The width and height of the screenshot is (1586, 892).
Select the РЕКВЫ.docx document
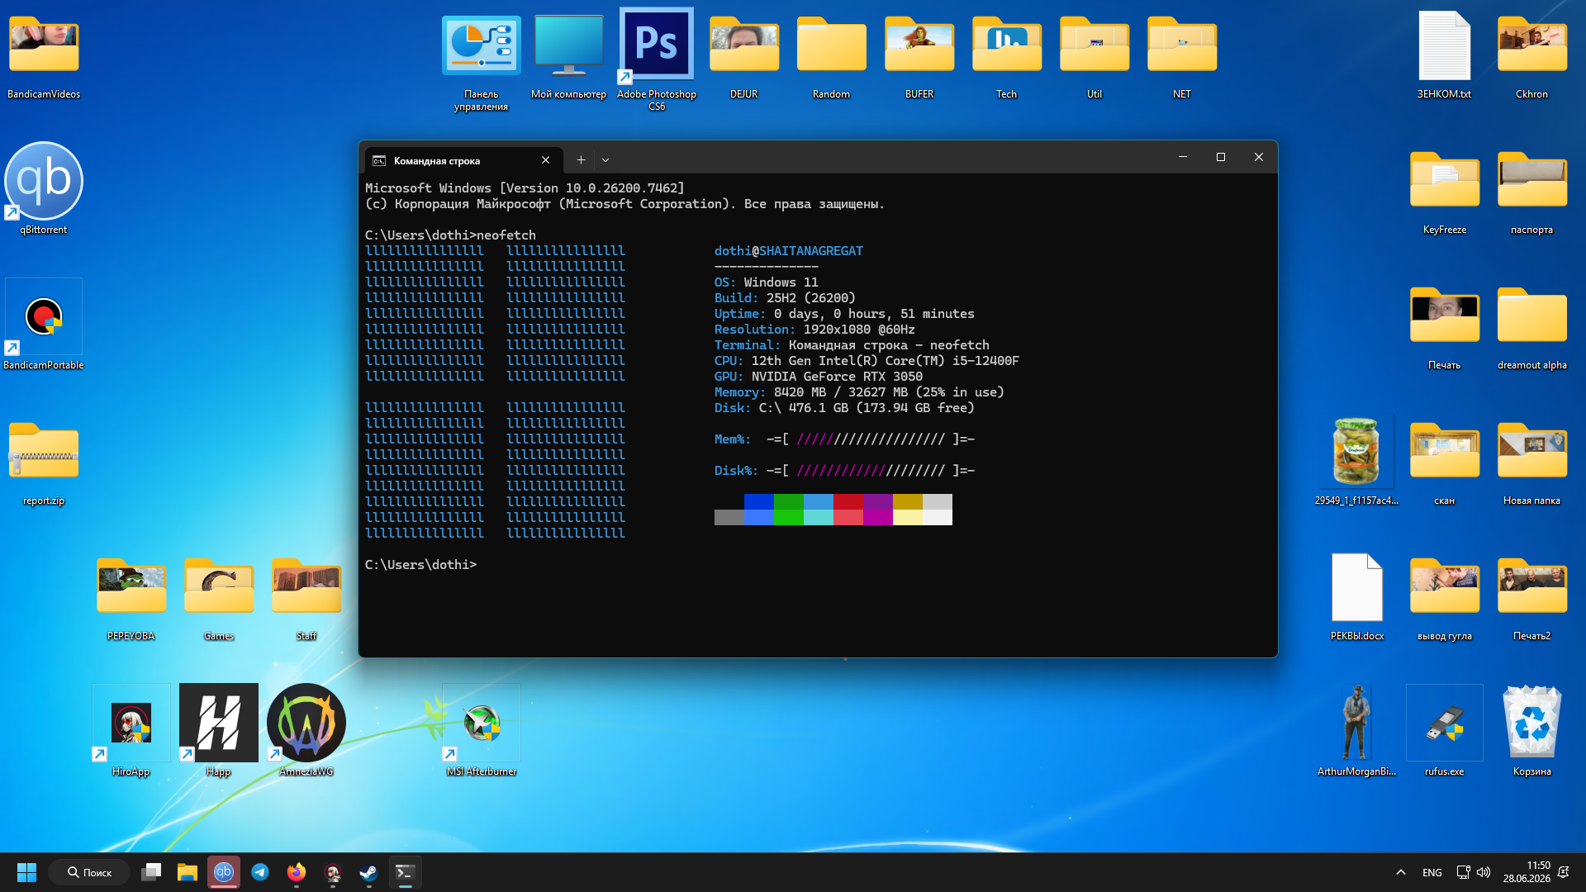click(1357, 596)
